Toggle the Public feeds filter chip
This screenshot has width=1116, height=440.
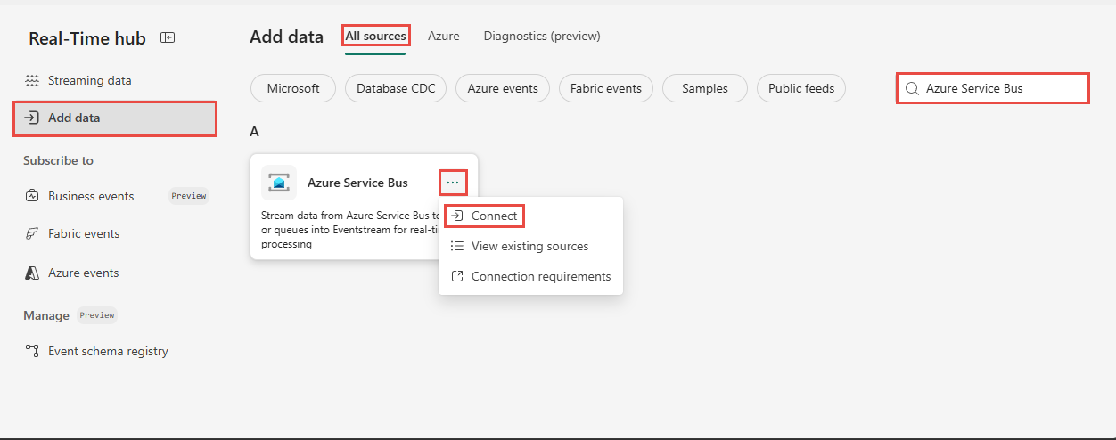[x=801, y=88]
